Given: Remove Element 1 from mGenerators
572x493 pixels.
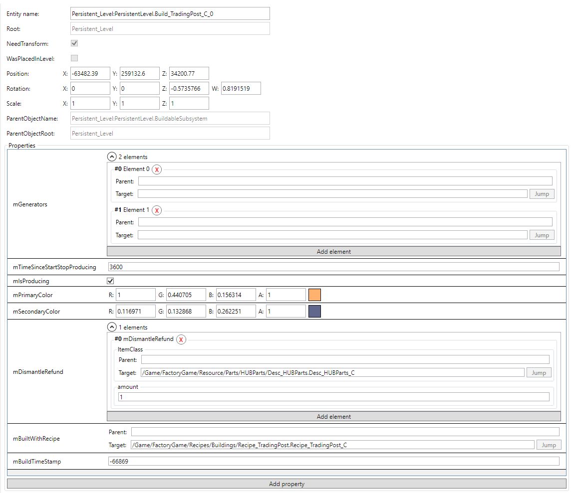Looking at the screenshot, I should pos(157,210).
